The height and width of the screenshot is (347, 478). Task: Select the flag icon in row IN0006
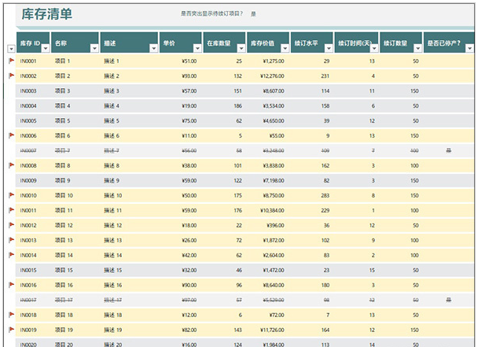point(11,135)
